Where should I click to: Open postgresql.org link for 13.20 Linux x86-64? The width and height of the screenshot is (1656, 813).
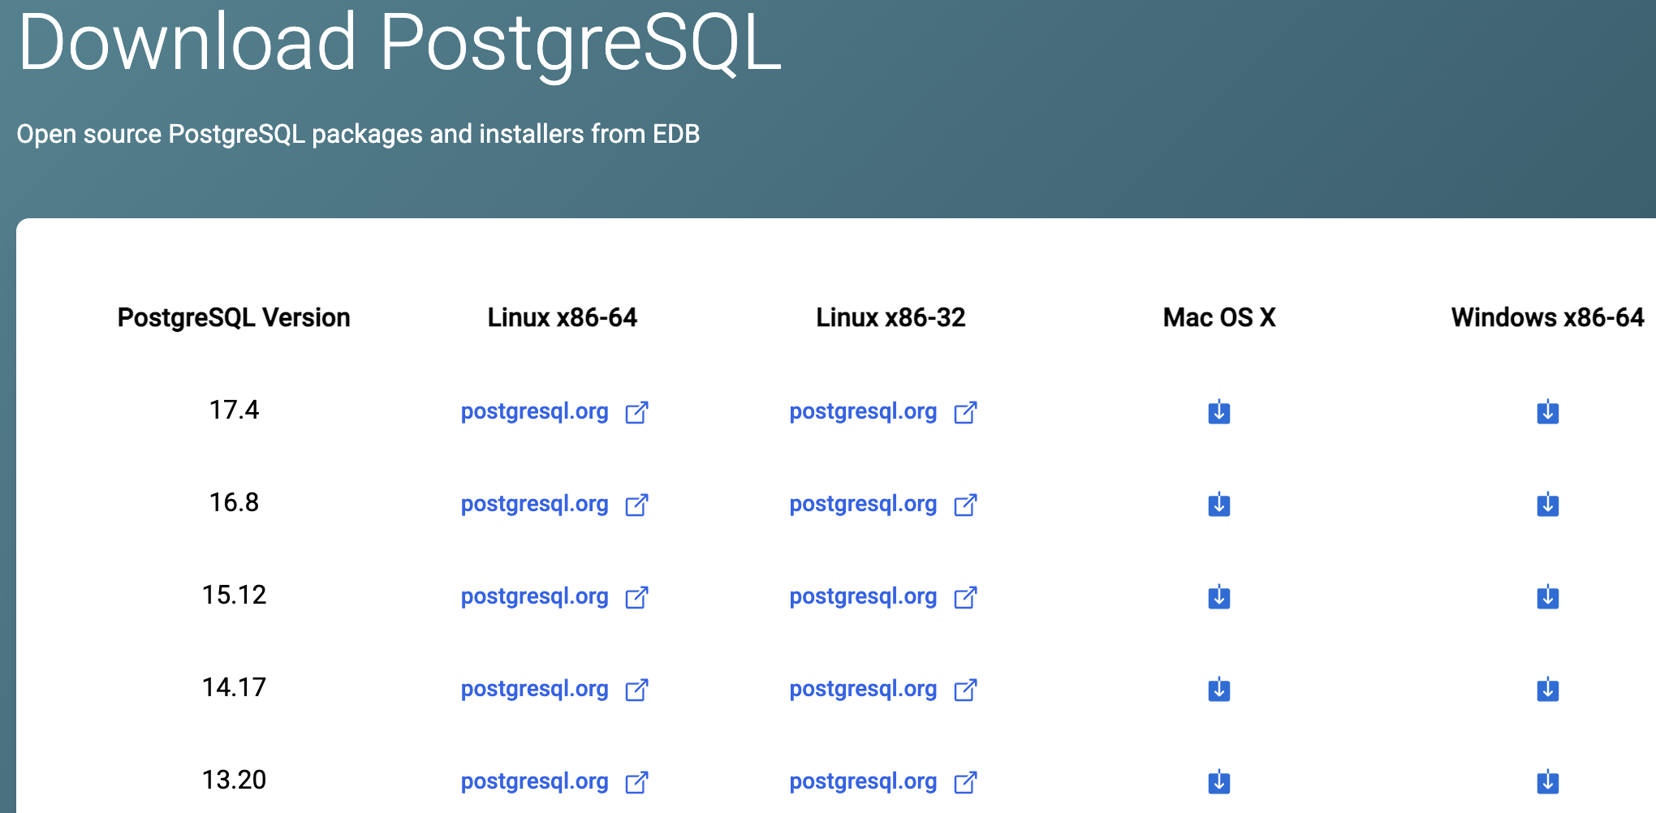pos(534,781)
